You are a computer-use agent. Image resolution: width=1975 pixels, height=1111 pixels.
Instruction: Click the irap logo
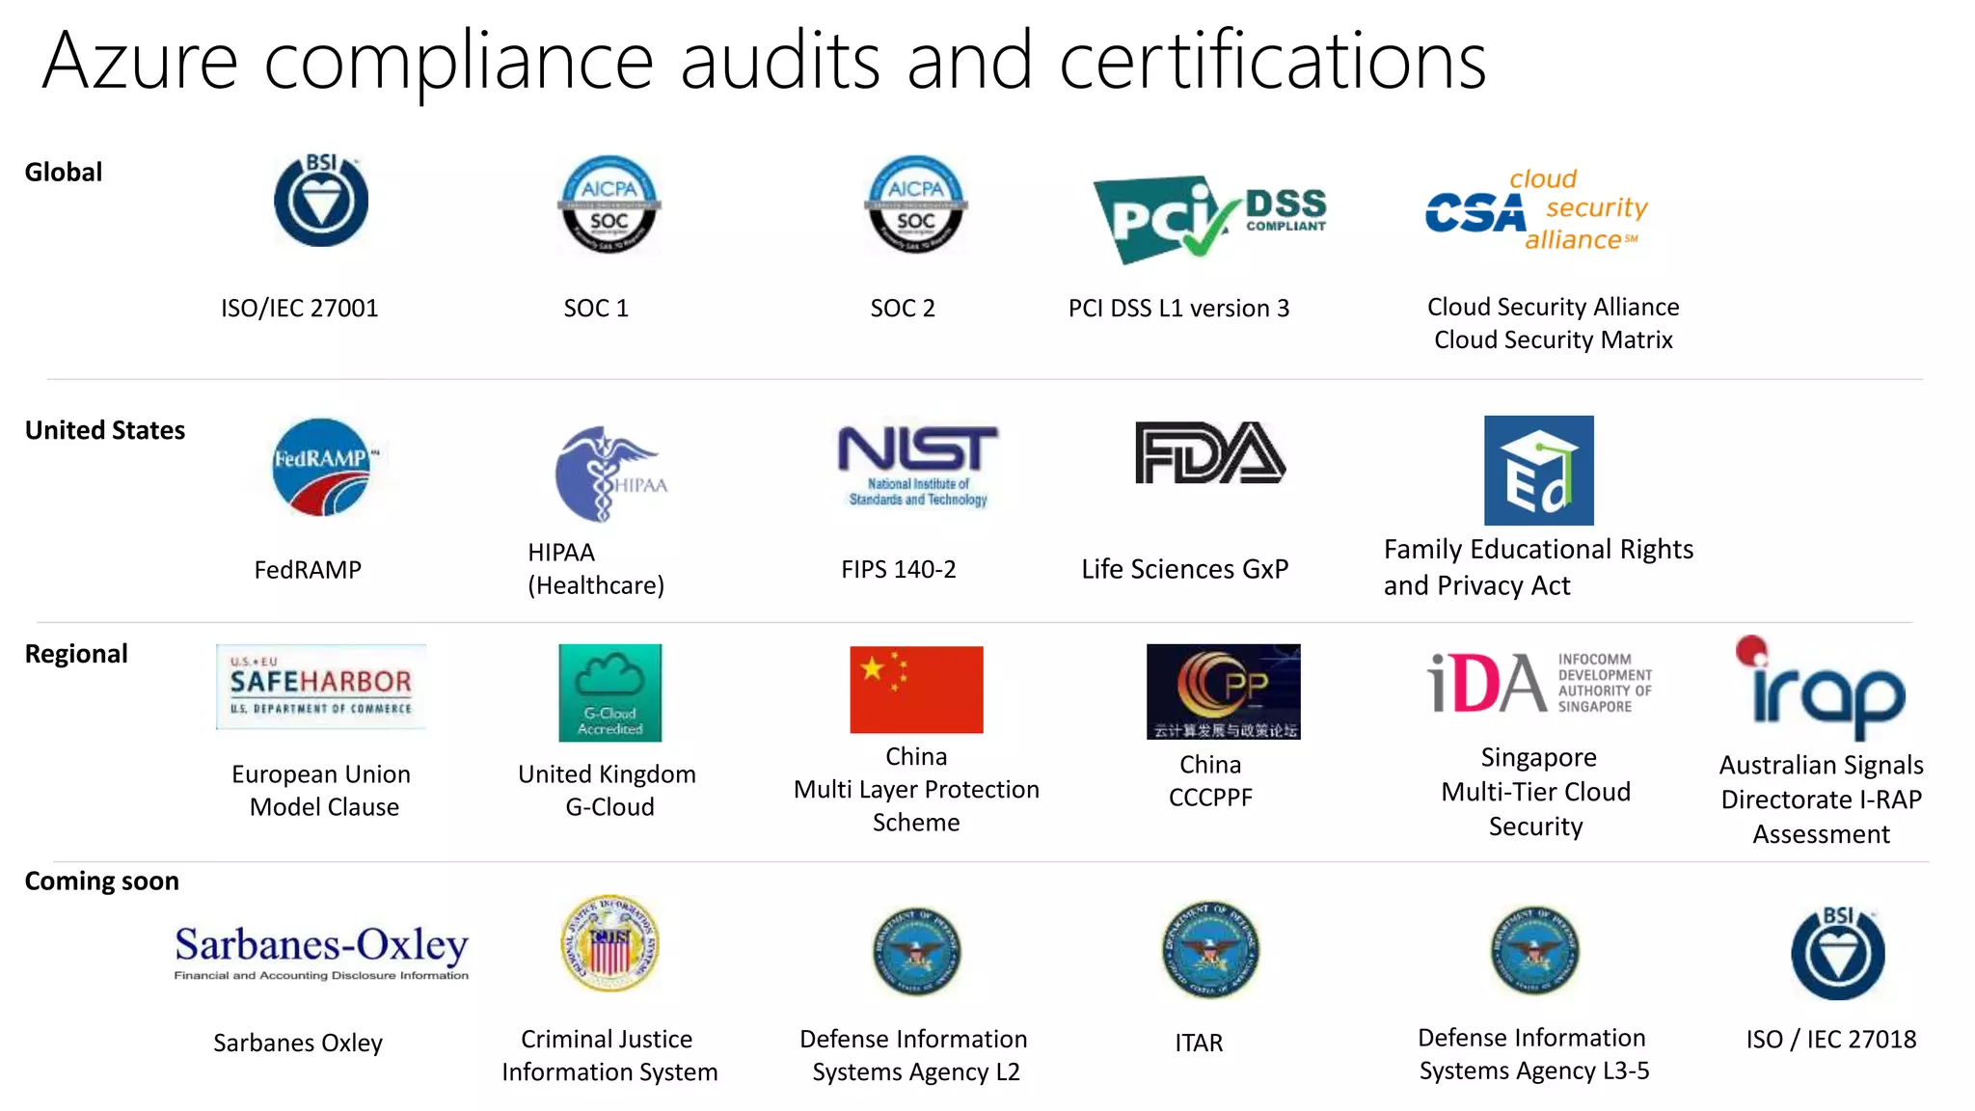(1820, 687)
